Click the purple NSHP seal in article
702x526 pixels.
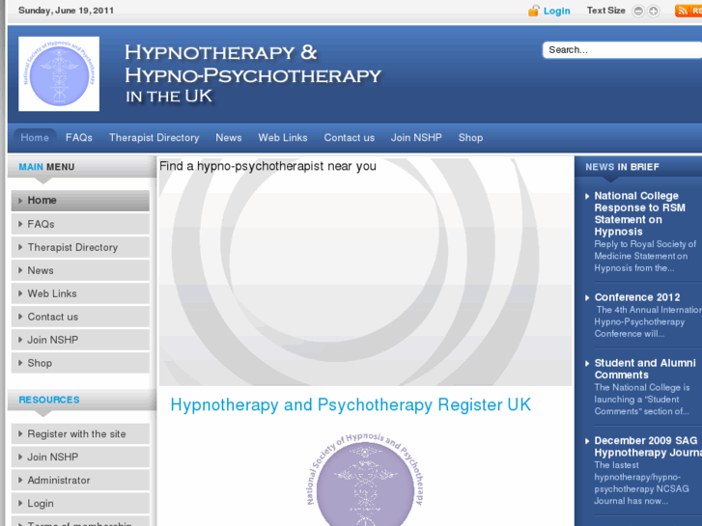[365, 479]
